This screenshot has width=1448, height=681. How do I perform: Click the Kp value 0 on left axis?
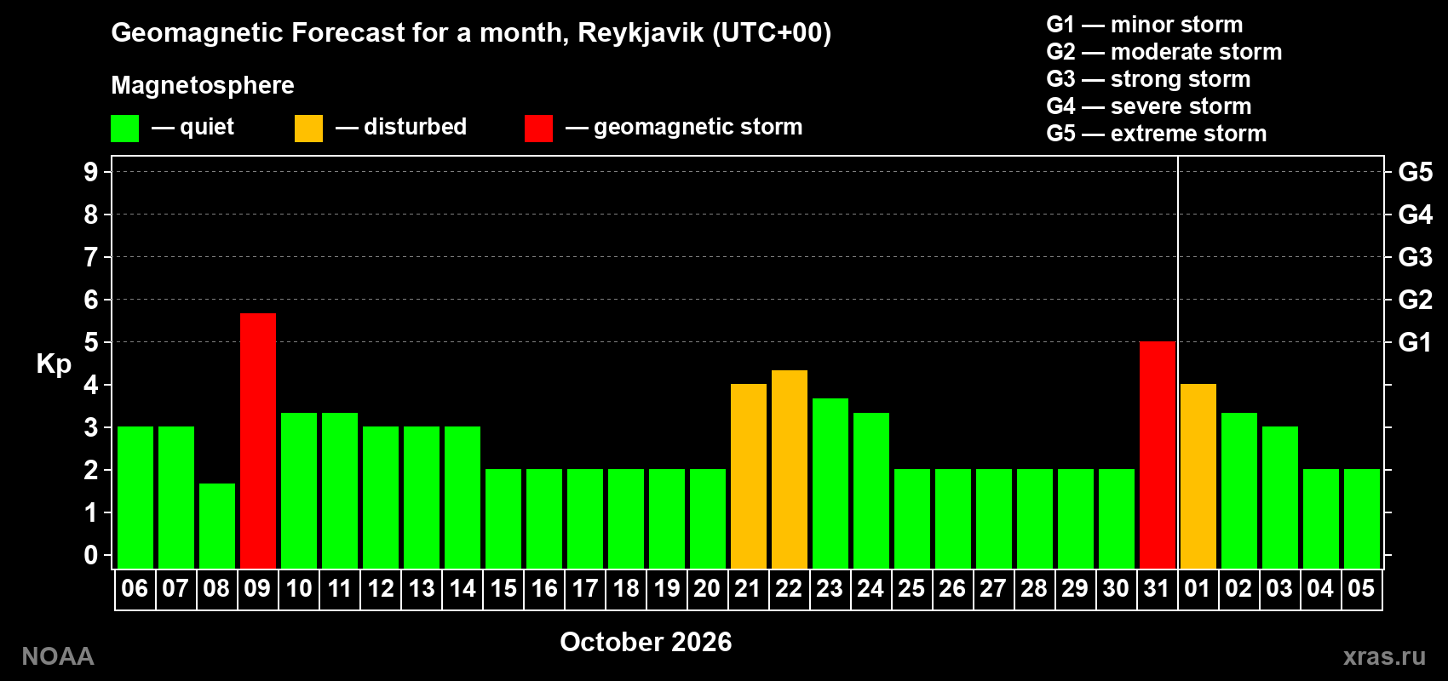click(91, 555)
